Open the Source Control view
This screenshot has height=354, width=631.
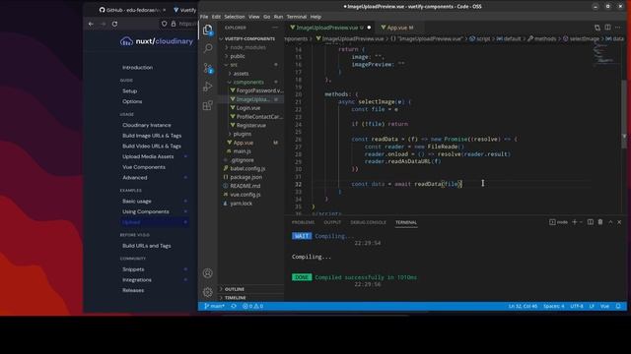coord(208,68)
